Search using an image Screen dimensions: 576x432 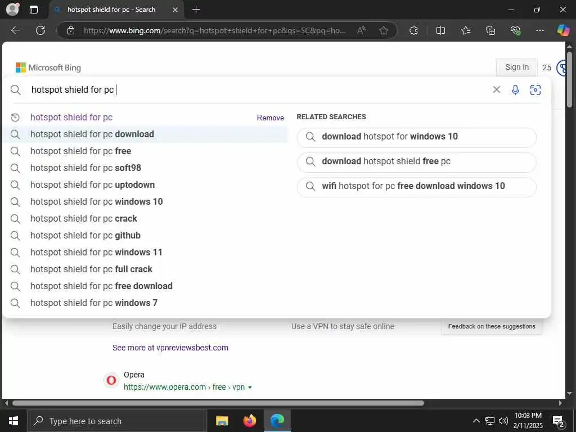coord(535,89)
